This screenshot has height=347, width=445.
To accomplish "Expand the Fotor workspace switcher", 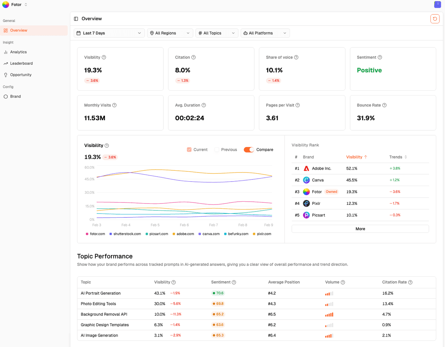I will [26, 5].
